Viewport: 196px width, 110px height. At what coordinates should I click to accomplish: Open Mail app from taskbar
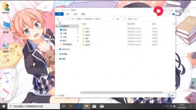tap(102, 106)
